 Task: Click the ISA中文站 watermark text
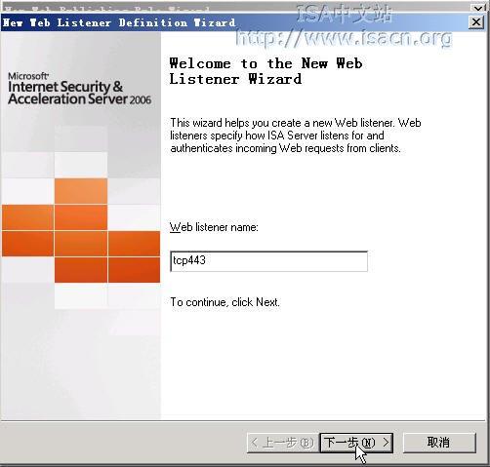pyautogui.click(x=344, y=14)
